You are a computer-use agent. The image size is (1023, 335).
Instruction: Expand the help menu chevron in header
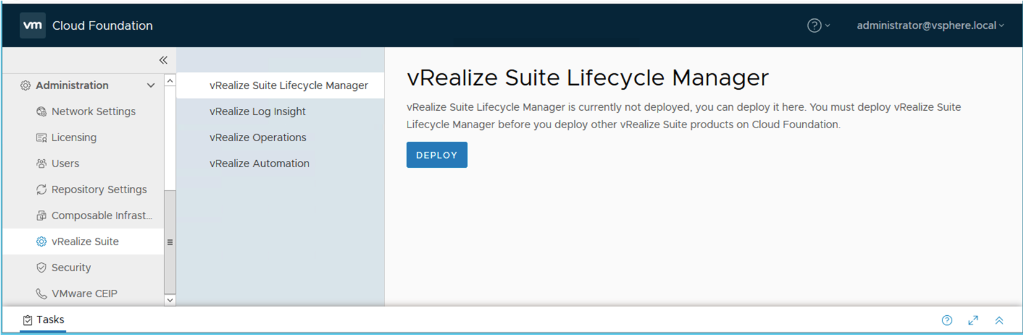click(x=828, y=26)
